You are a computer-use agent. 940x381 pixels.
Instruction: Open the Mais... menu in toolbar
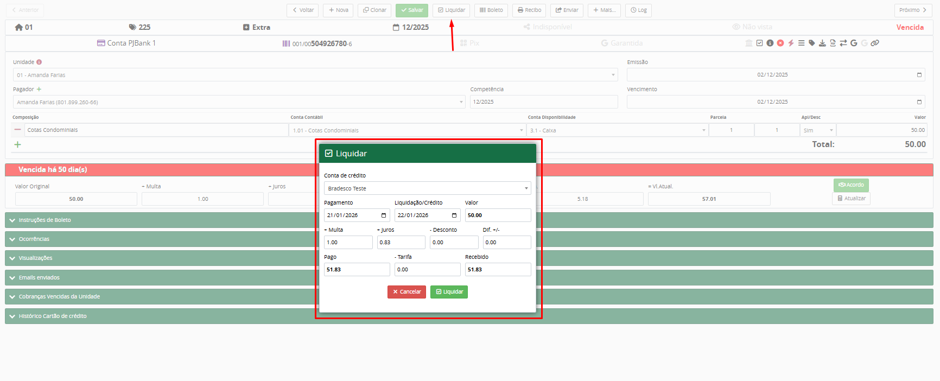(x=604, y=10)
